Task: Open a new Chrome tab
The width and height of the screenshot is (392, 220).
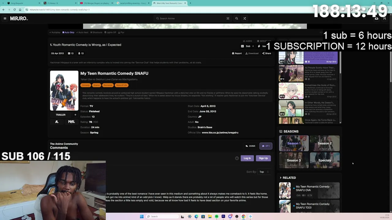Action: (190, 3)
